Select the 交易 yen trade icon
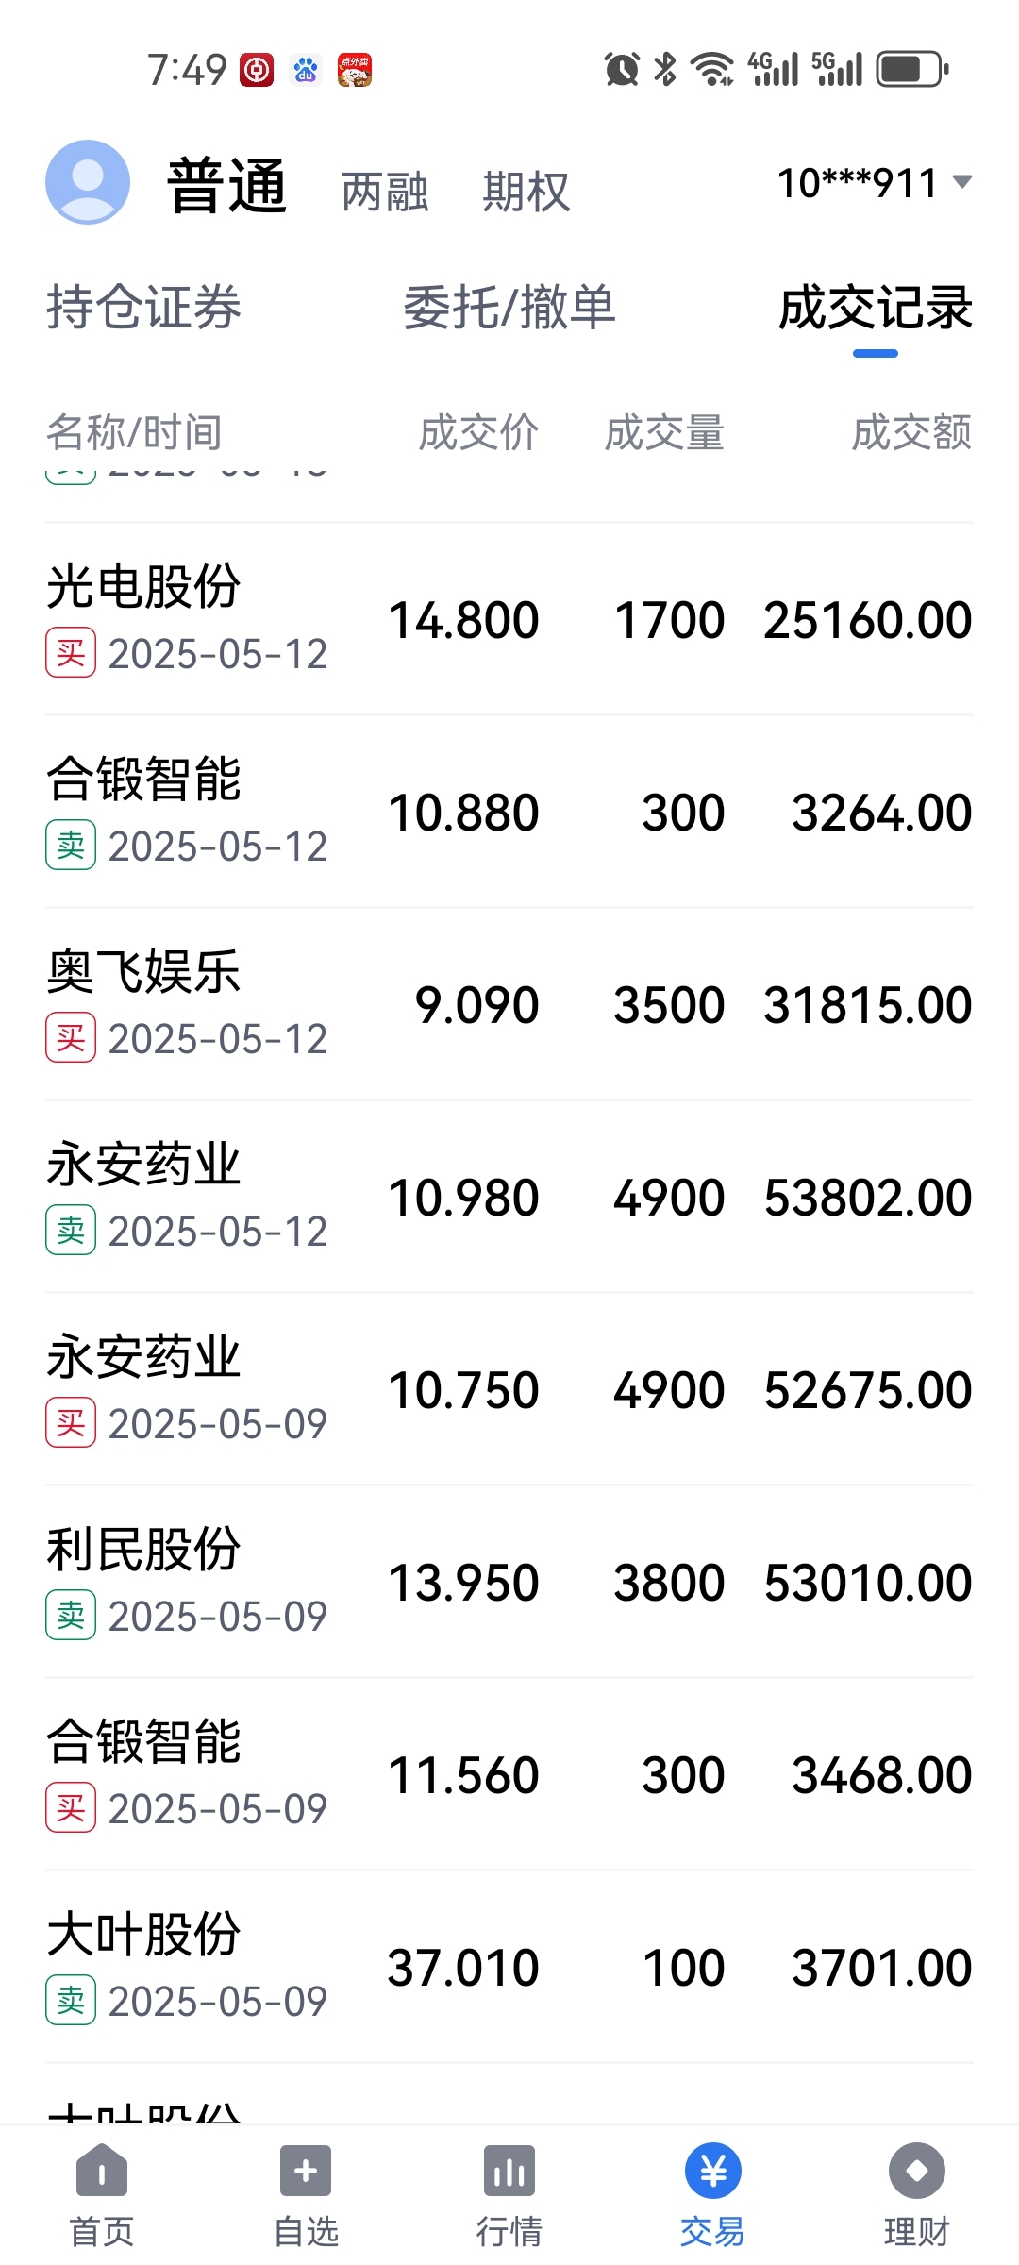Viewport: 1019px width, 2265px height. click(x=713, y=2171)
